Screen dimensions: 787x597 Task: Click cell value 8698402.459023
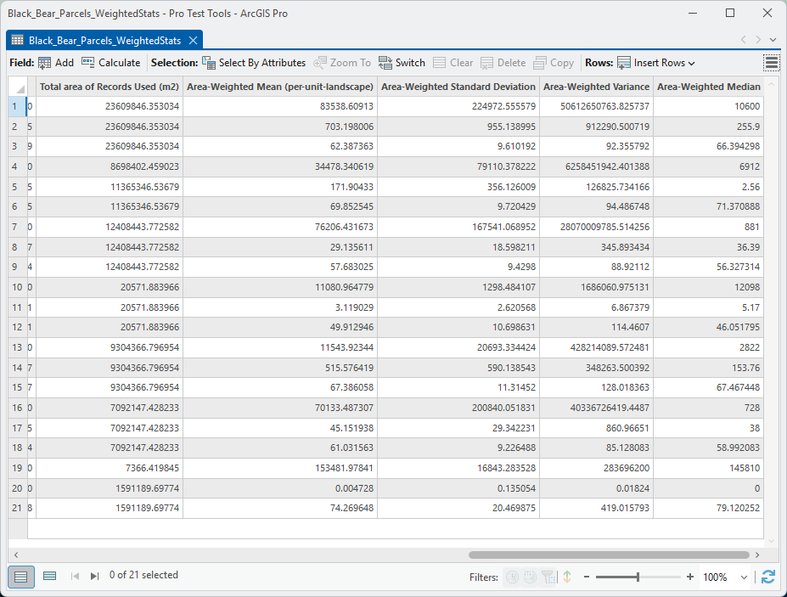point(110,166)
